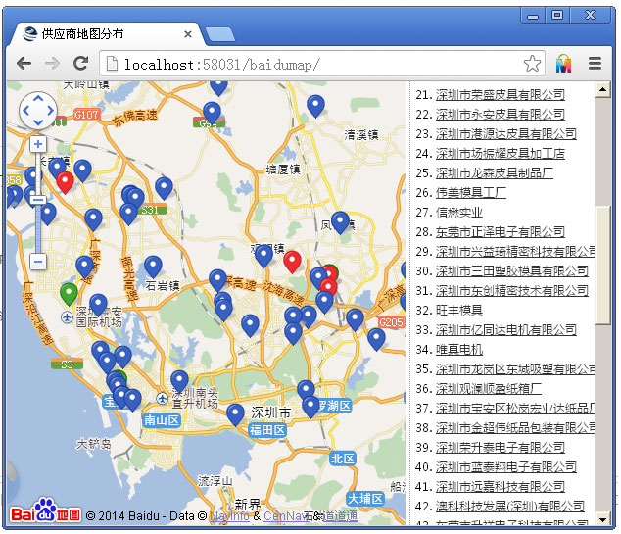The width and height of the screenshot is (621, 534).
Task: Minimize the browser window
Action: (533, 16)
